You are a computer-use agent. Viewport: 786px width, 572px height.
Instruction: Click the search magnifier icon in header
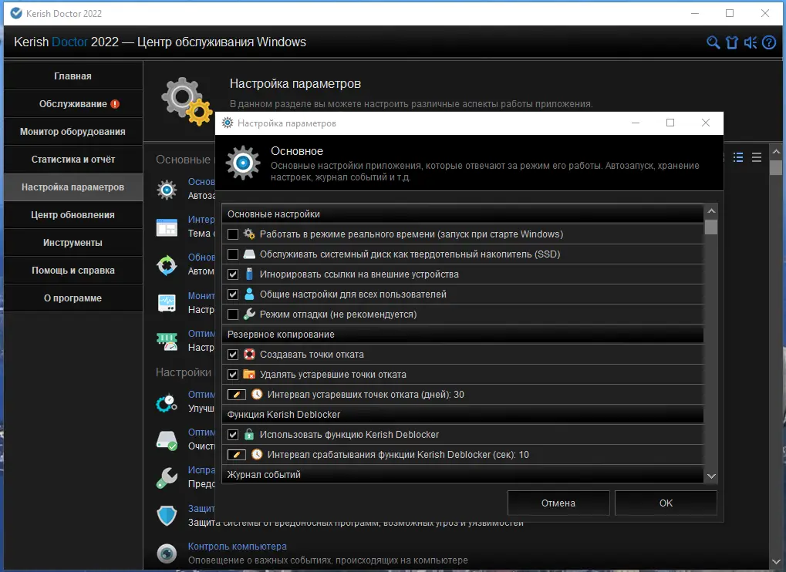pos(713,42)
